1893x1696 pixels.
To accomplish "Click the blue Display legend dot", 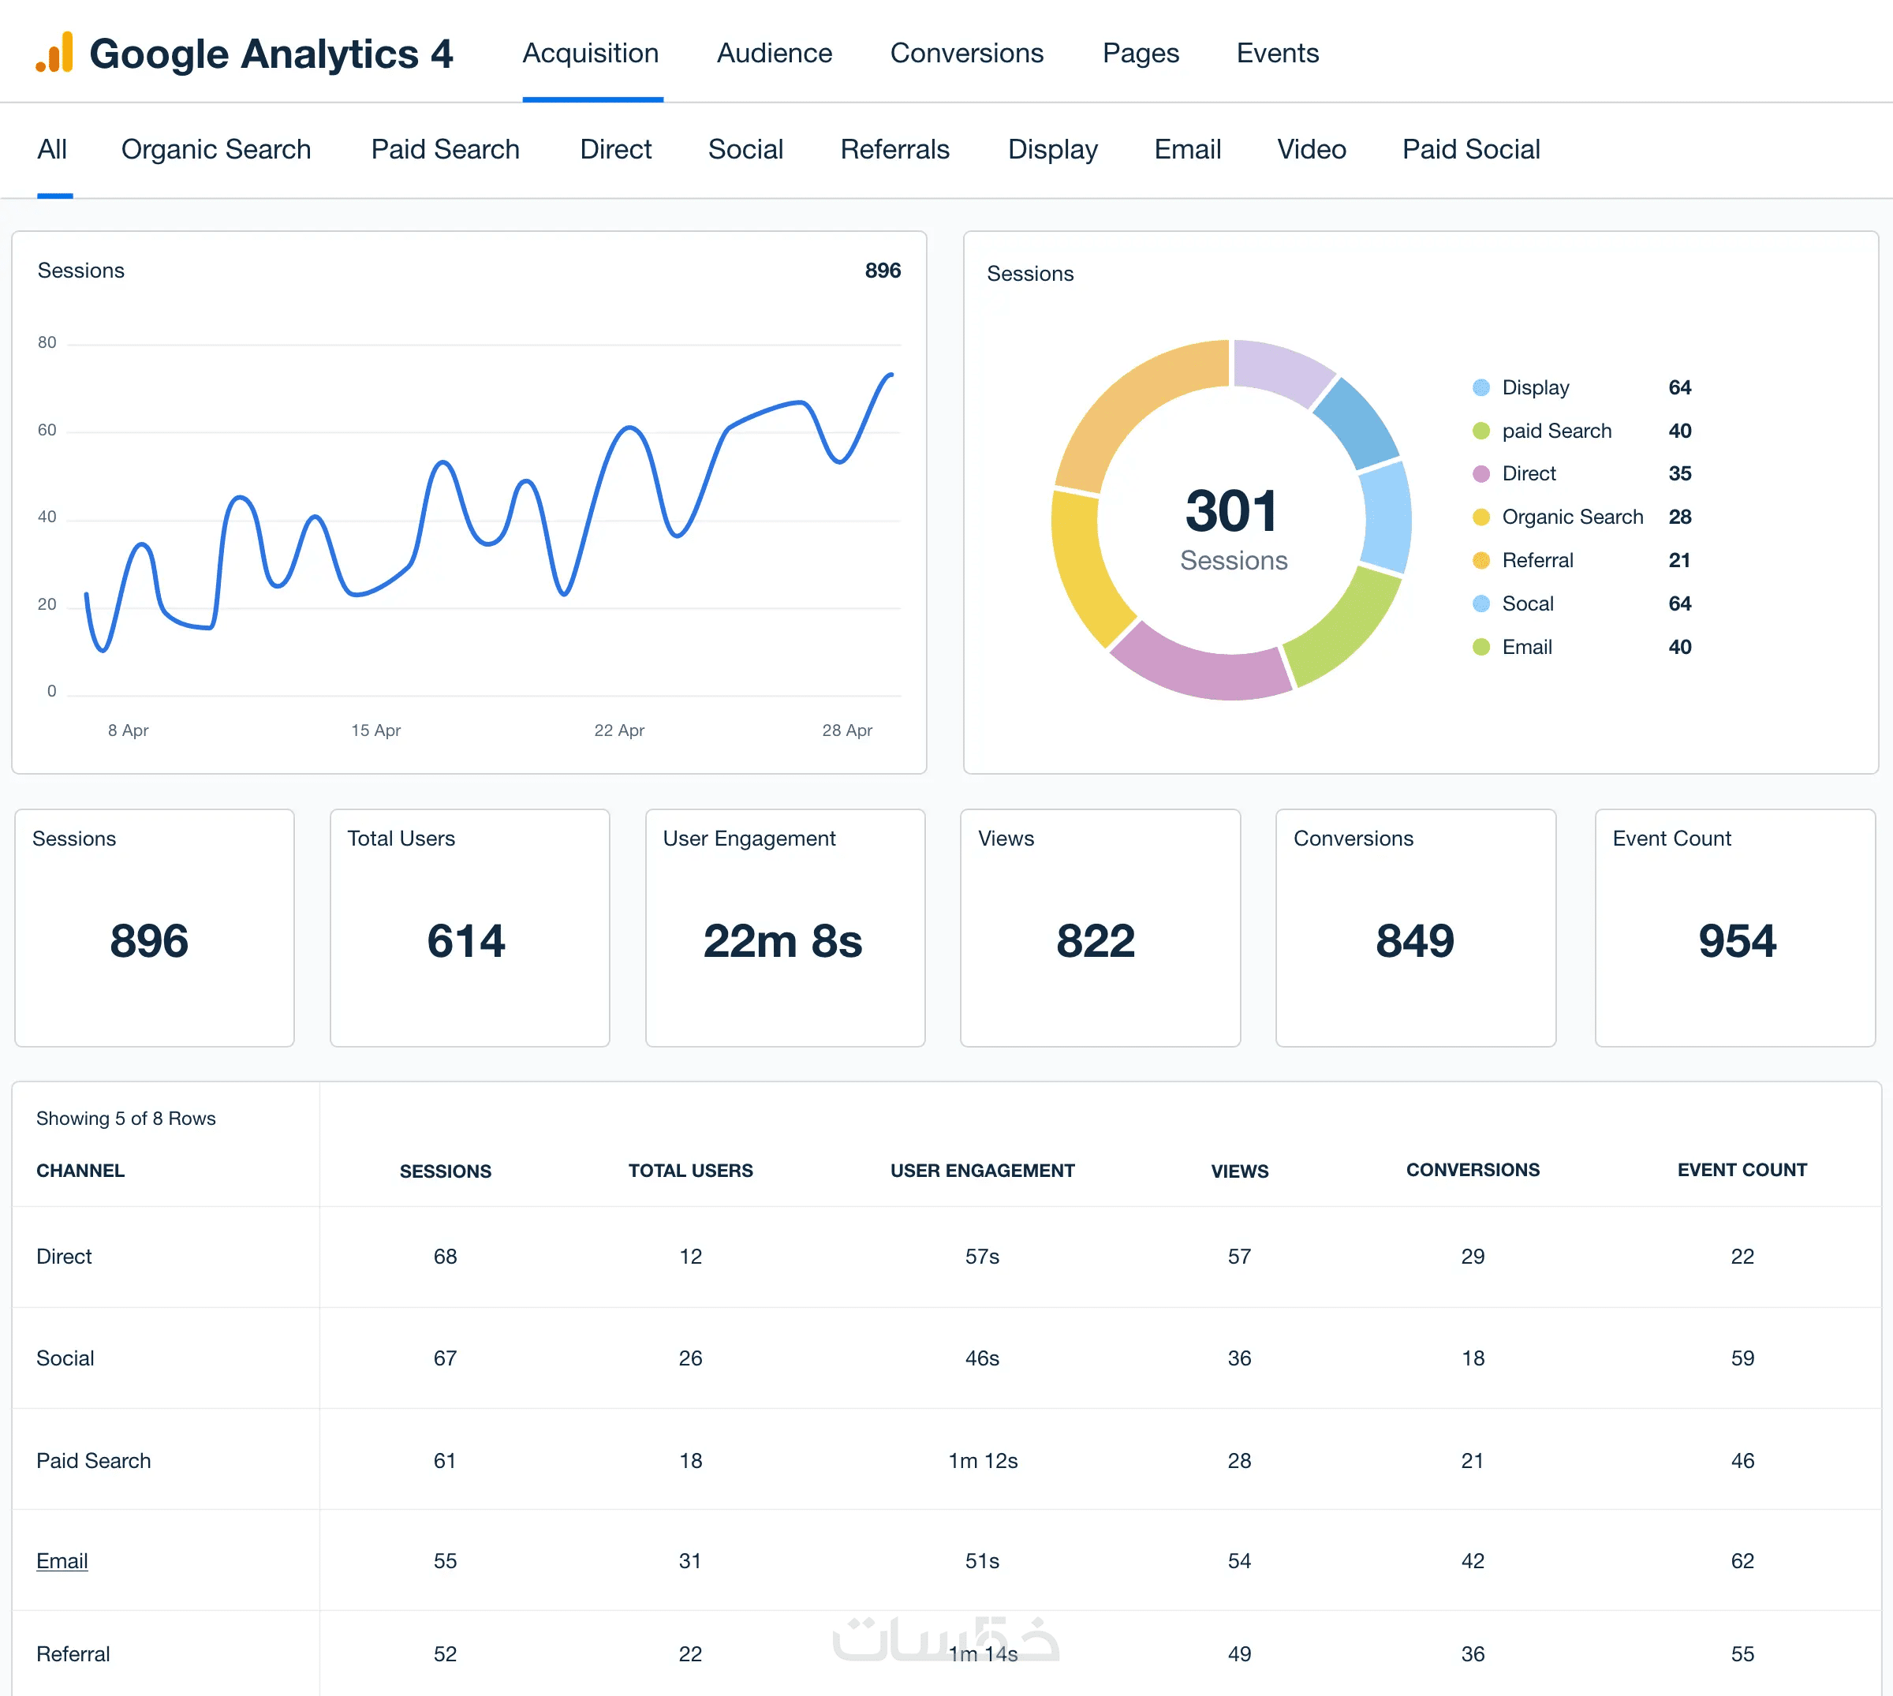I will click(1480, 387).
